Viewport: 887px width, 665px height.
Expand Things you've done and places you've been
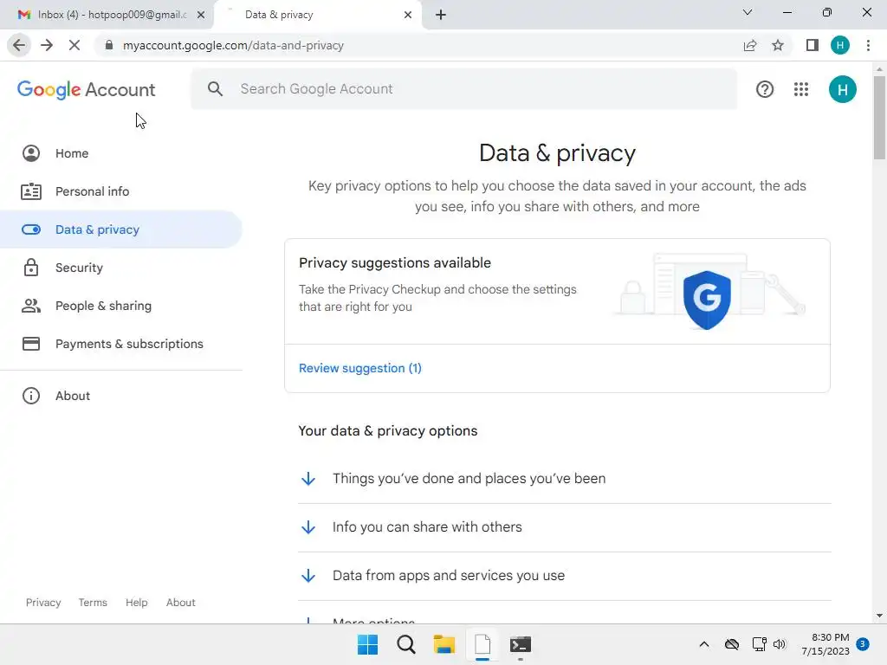pyautogui.click(x=469, y=479)
